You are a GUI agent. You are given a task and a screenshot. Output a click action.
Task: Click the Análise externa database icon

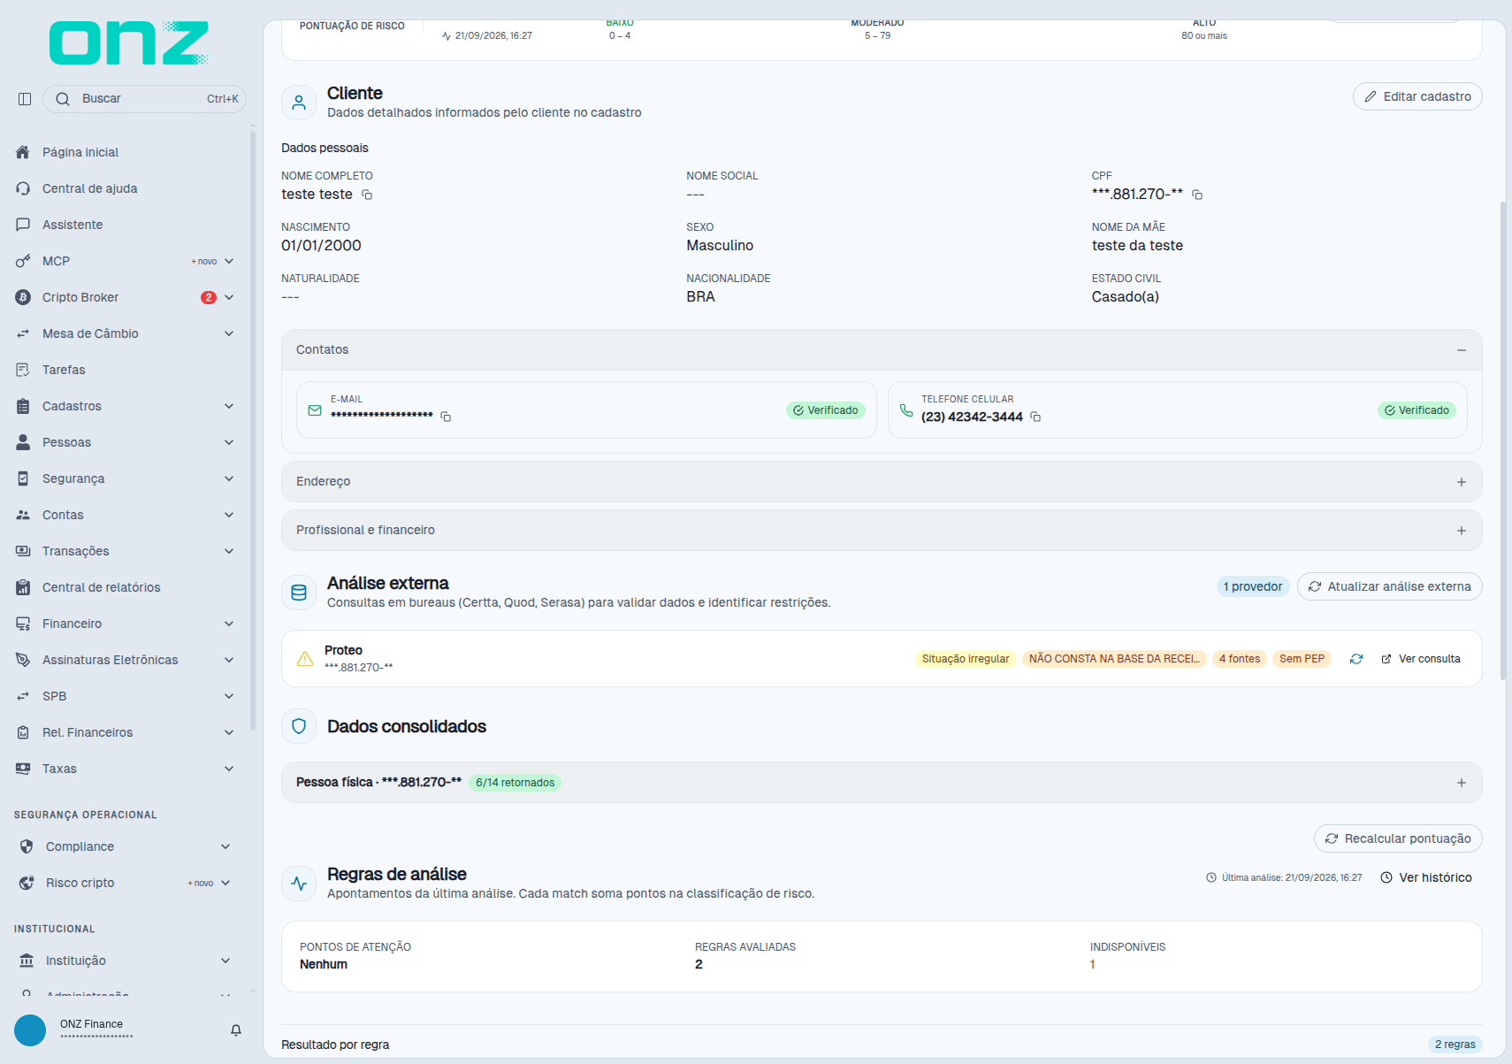(x=299, y=593)
